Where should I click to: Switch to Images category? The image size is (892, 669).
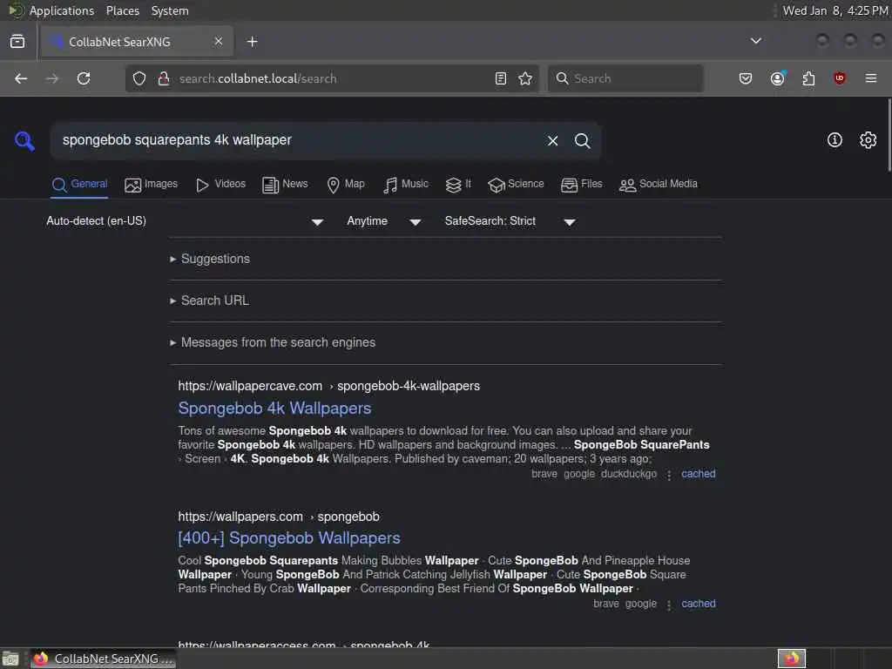[x=152, y=185]
